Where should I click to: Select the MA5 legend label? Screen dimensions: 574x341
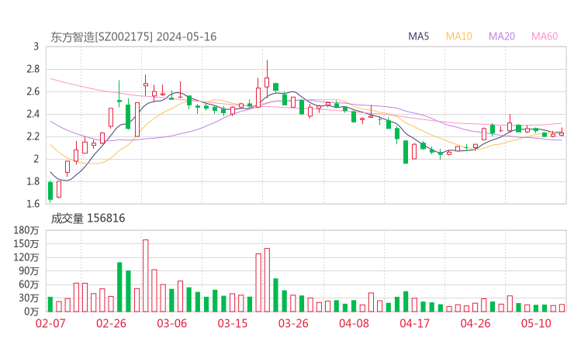coord(418,36)
